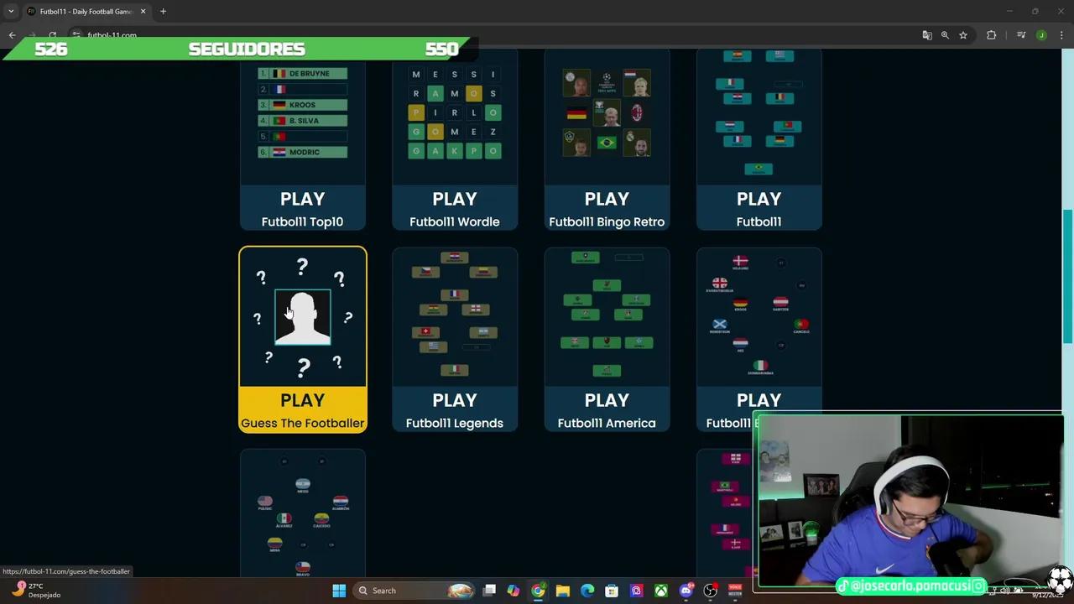Open Discord from the taskbar

686,591
